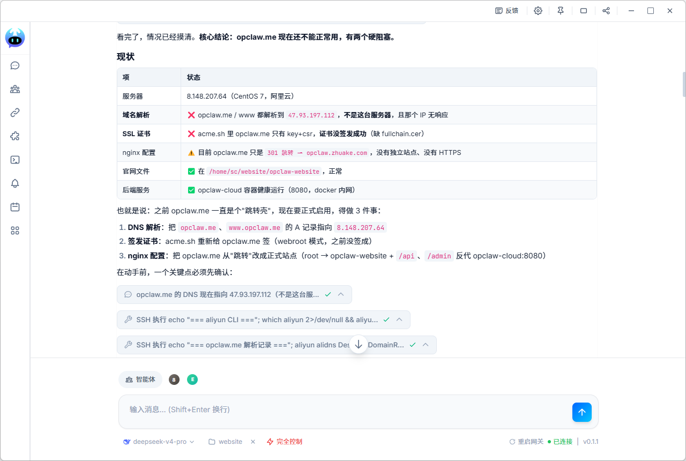Open settings gear in title bar
686x461 pixels.
538,11
